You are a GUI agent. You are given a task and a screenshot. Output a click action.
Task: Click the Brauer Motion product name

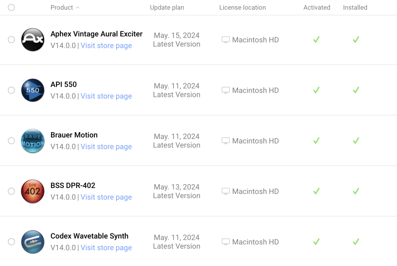[x=74, y=135]
